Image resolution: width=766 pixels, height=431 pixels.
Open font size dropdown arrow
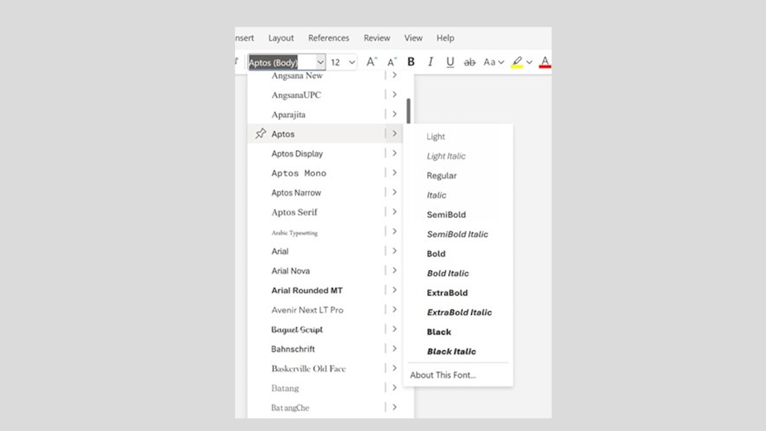[352, 63]
